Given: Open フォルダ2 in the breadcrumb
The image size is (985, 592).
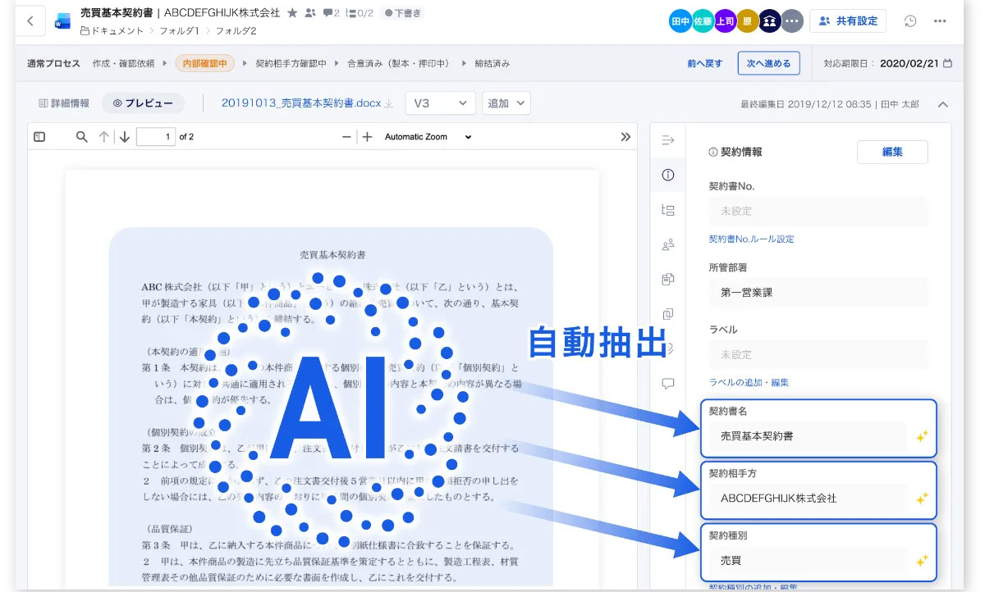Looking at the screenshot, I should [x=236, y=30].
